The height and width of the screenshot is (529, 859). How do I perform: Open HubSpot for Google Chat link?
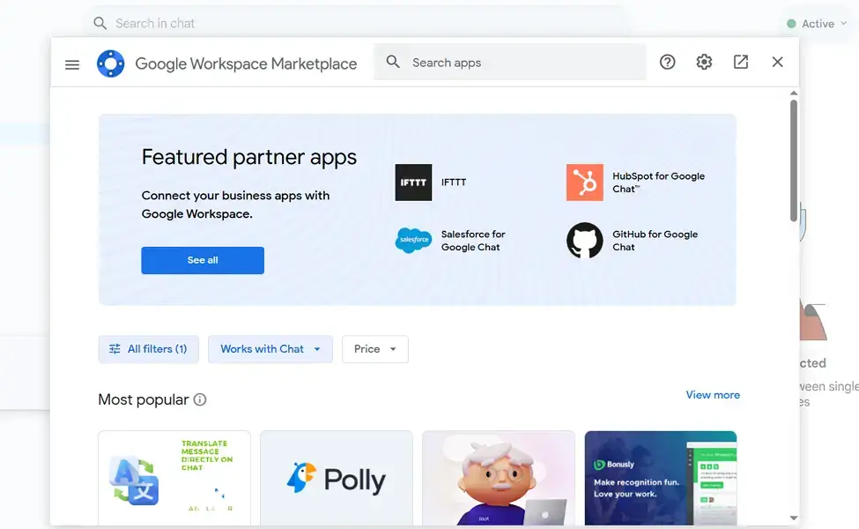pos(658,183)
